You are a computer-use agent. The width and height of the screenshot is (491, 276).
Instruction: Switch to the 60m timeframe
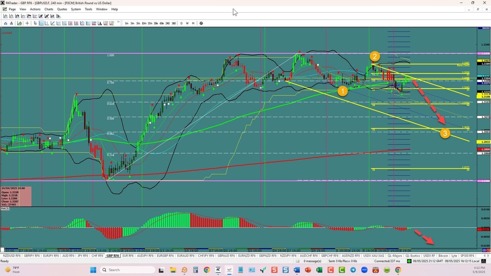[162, 23]
